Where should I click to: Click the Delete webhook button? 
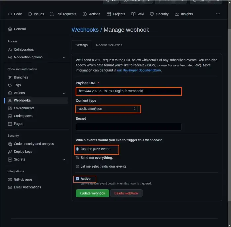pyautogui.click(x=126, y=193)
